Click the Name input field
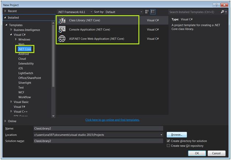Viewport: 231px width, 160px height. pos(98,128)
